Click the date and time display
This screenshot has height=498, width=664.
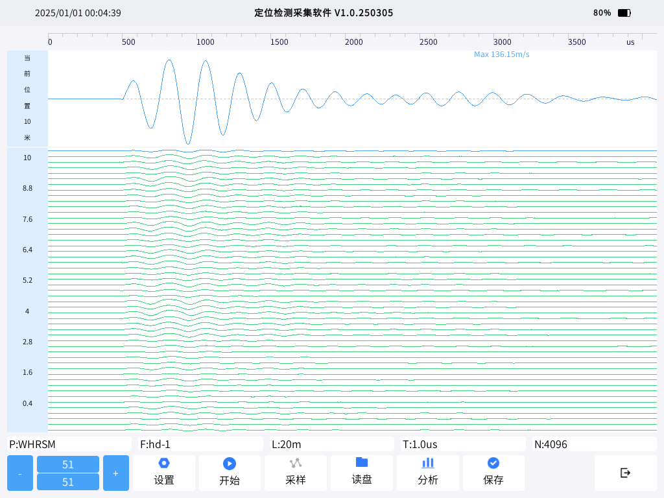pos(78,13)
